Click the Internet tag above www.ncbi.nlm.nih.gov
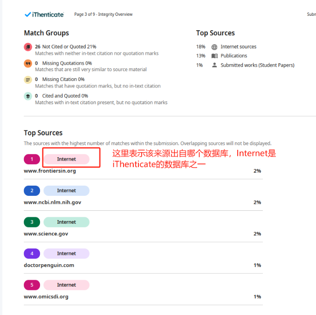Screen dimensions: 316x315 click(67, 190)
